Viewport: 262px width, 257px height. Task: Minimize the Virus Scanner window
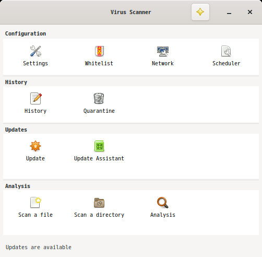point(229,12)
